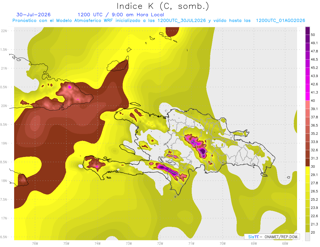Select the "36.5" colorbar value
This screenshot has height=247, width=320.
[x=314, y=125]
